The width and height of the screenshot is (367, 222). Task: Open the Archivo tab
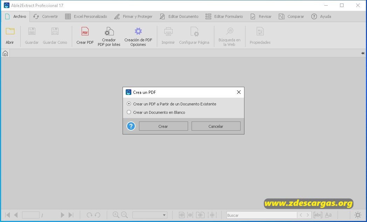15,16
